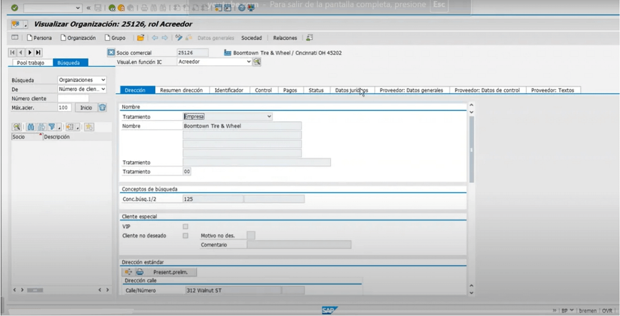Click the green Back icon in top toolbar
The image size is (620, 316).
[112, 8]
